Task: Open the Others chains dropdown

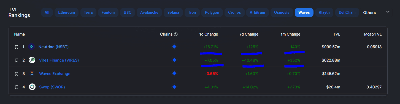Action: click(377, 12)
